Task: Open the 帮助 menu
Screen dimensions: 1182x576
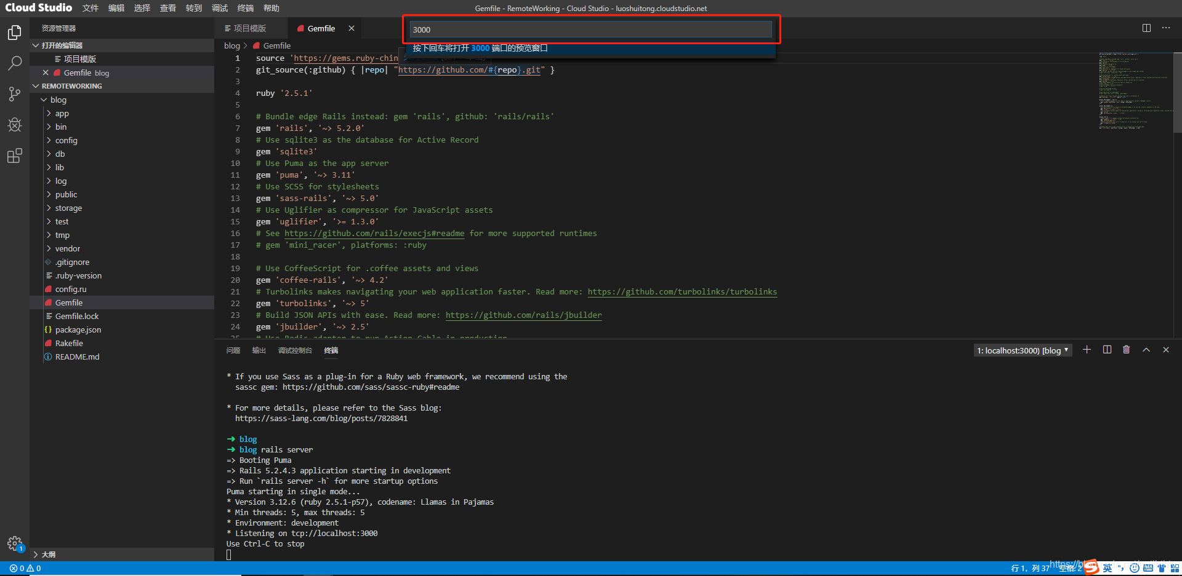Action: 271,8
